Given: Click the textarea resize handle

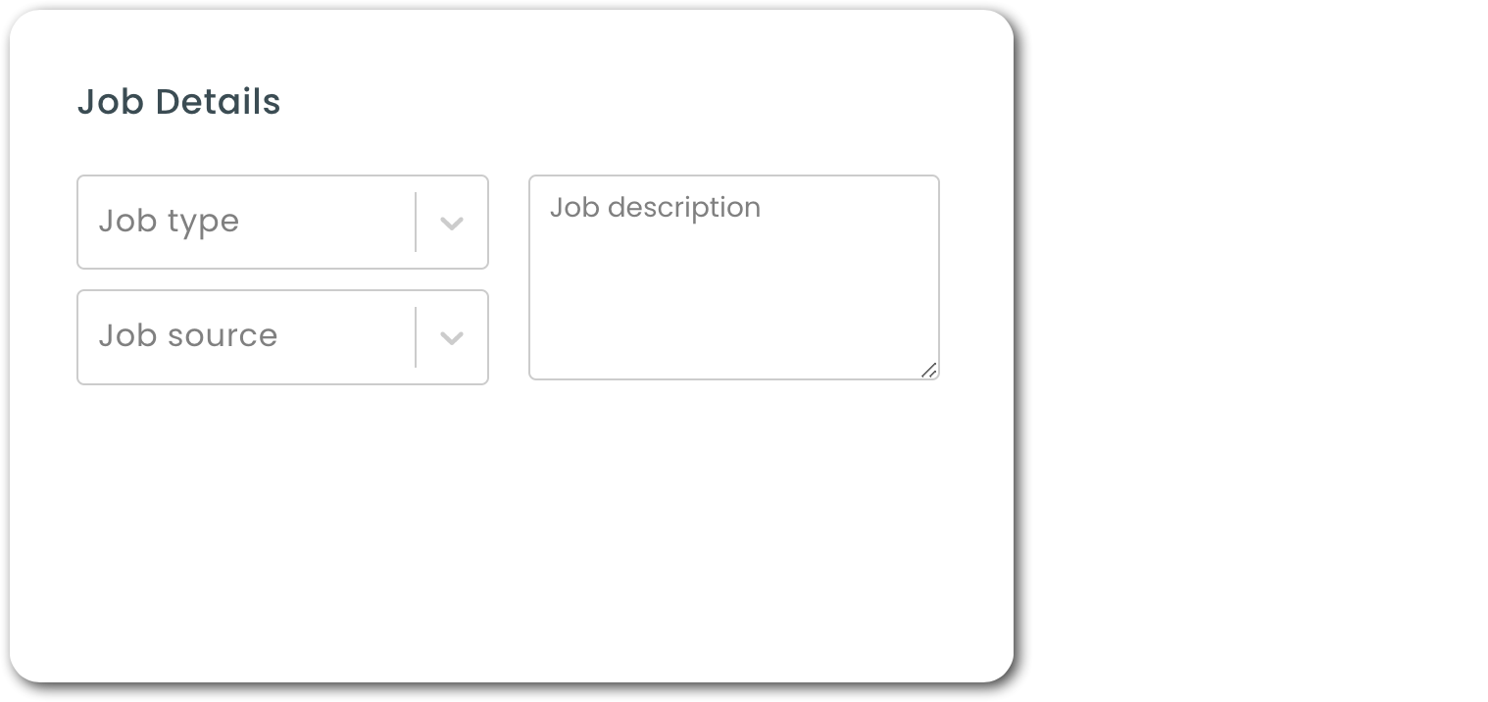Looking at the screenshot, I should point(928,370).
